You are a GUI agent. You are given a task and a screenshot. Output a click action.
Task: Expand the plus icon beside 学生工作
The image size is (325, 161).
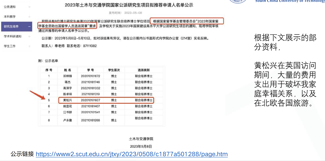point(29,46)
